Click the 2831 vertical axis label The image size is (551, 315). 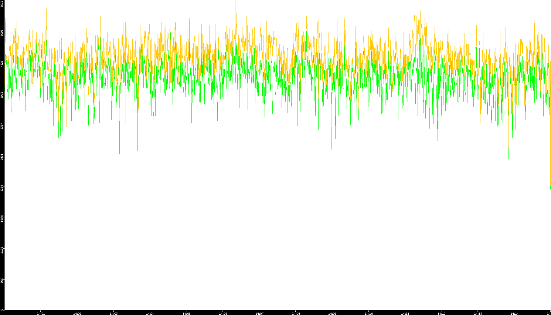point(2,157)
